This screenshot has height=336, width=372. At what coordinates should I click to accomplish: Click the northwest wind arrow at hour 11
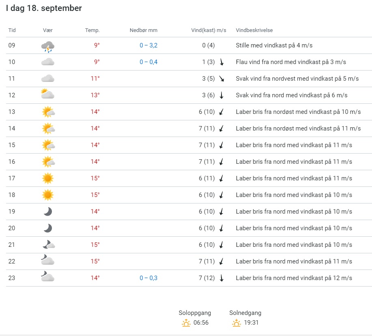pos(221,79)
